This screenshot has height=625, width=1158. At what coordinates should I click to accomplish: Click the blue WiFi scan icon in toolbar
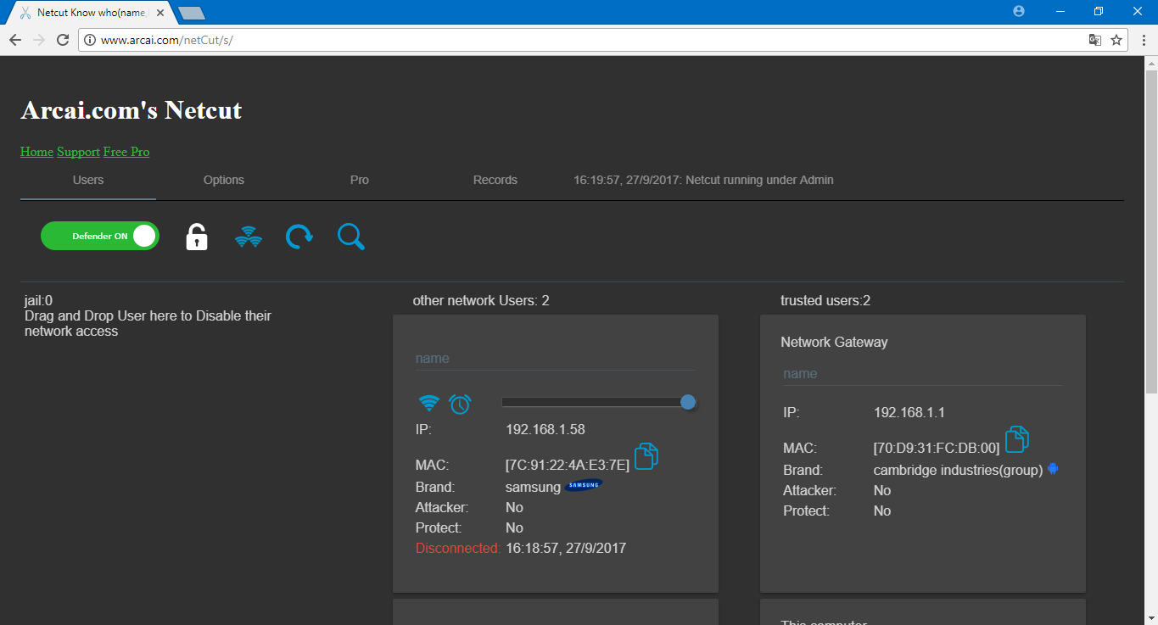pos(249,237)
